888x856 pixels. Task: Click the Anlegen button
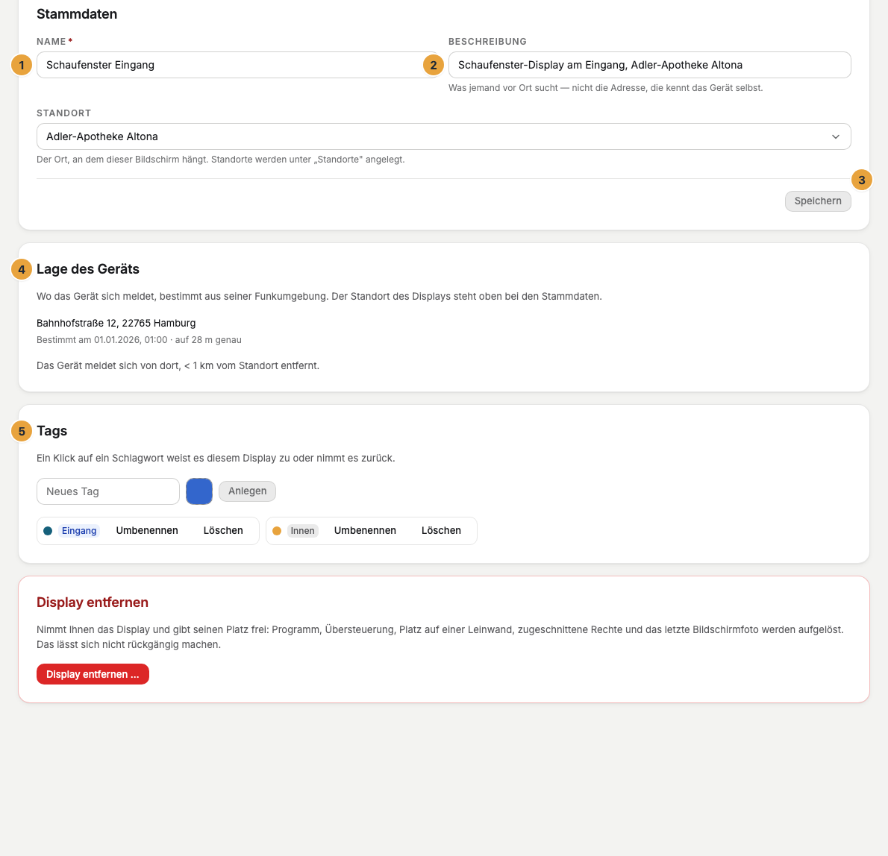(248, 491)
